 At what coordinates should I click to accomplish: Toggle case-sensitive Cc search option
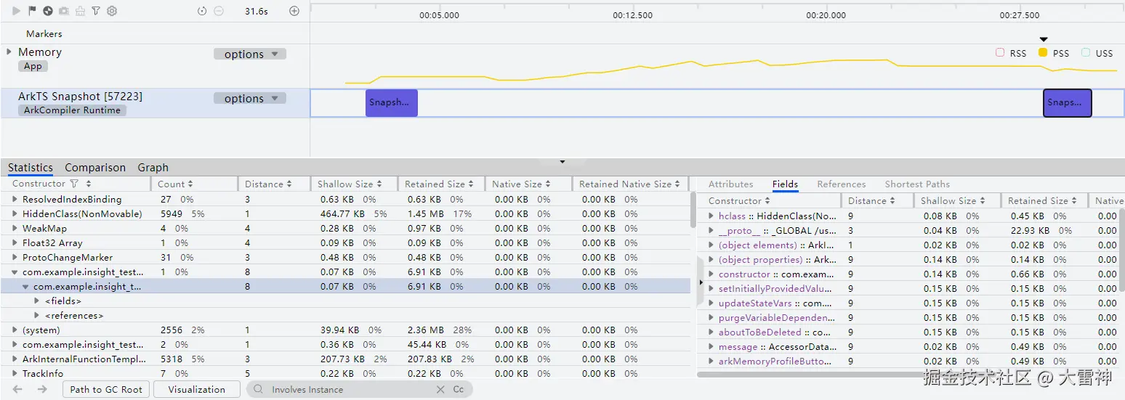(x=459, y=390)
